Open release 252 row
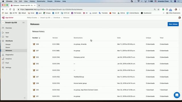The height and width of the screenshot is (102, 182). [104, 64]
